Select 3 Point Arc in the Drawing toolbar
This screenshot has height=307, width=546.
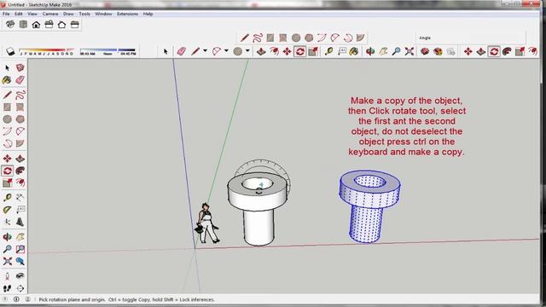click(347, 38)
